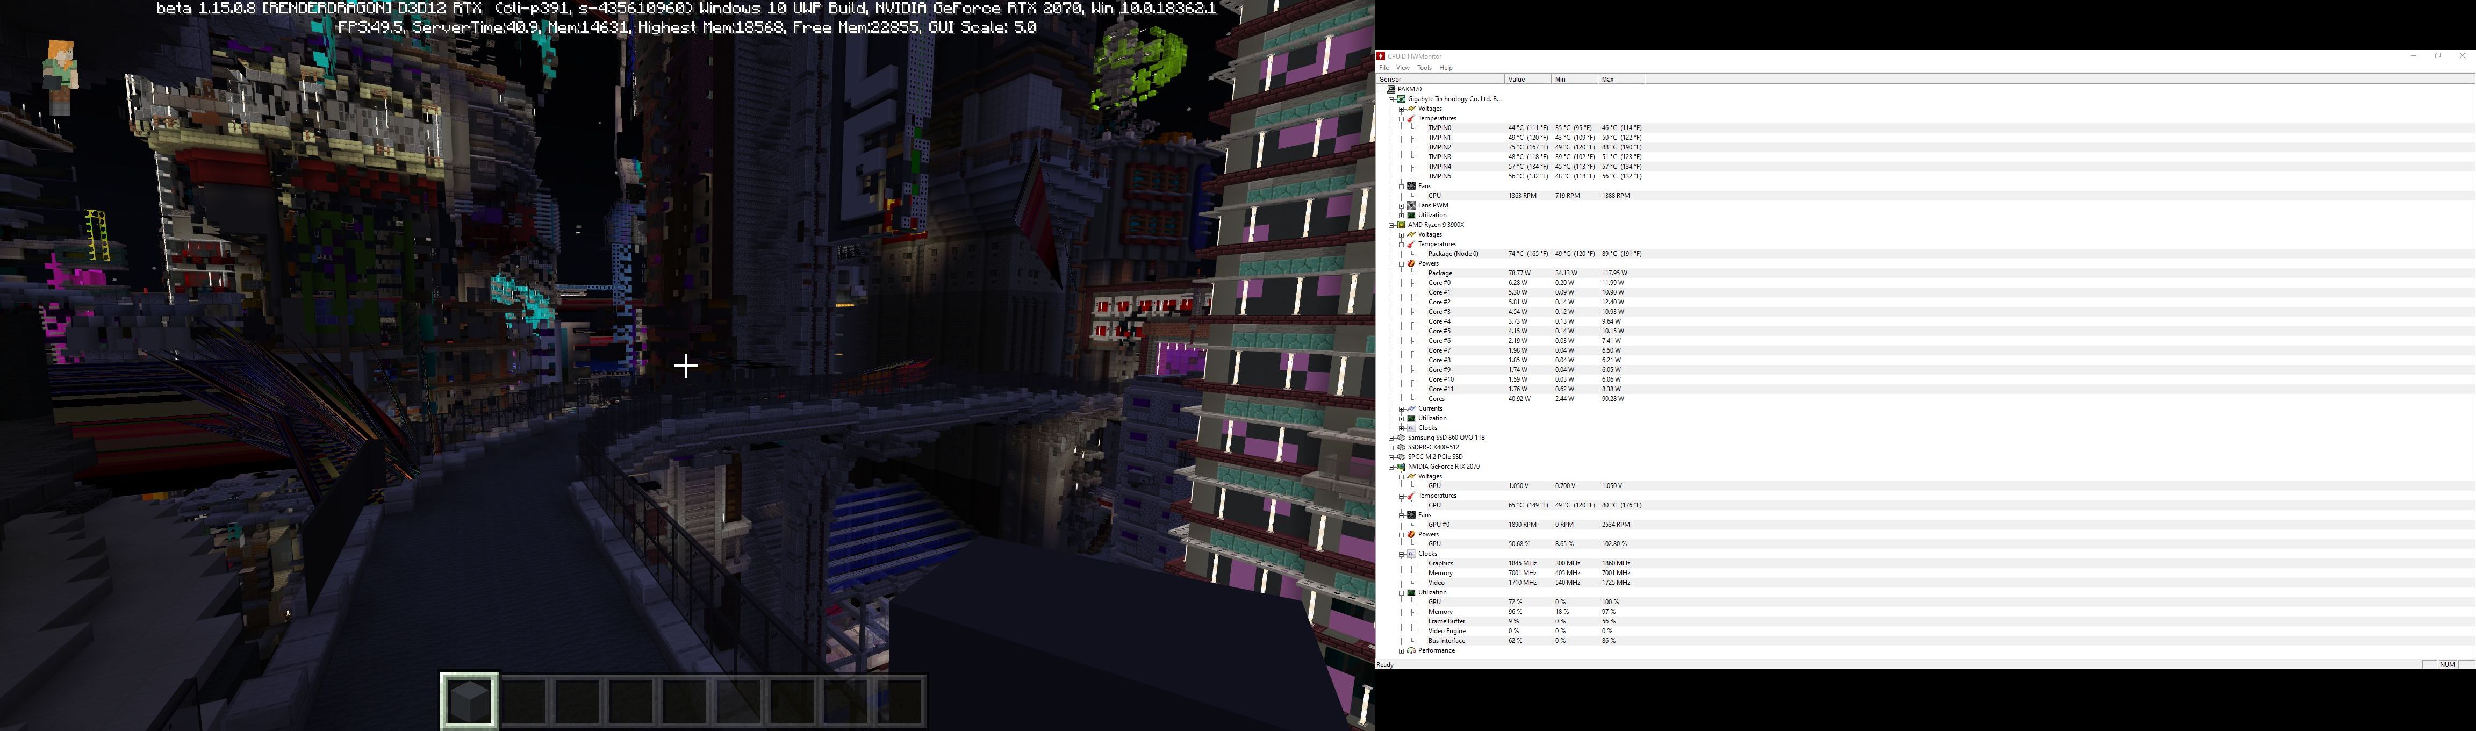
Task: Expand the Samsung SSD 860 QVO node
Action: click(x=1391, y=438)
